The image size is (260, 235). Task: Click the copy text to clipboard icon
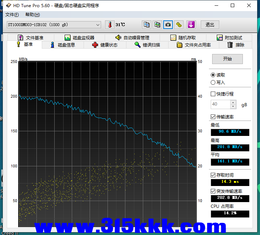(x=146, y=25)
